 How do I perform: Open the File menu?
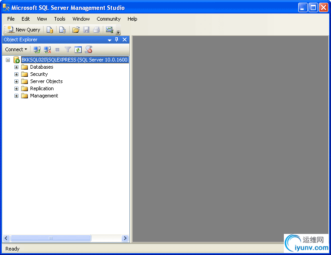(11, 19)
